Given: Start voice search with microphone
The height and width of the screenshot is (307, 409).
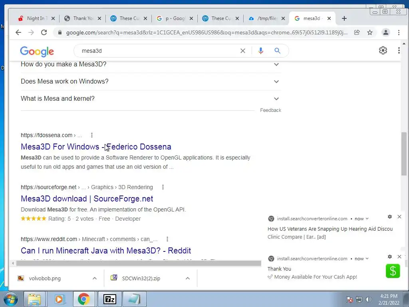Looking at the screenshot, I should click(x=260, y=51).
